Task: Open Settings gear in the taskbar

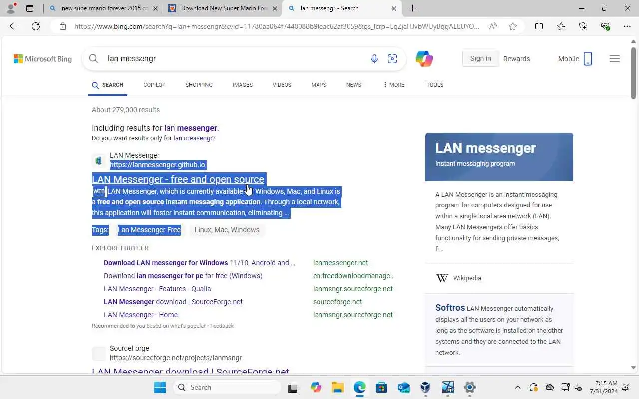Action: coord(469,387)
